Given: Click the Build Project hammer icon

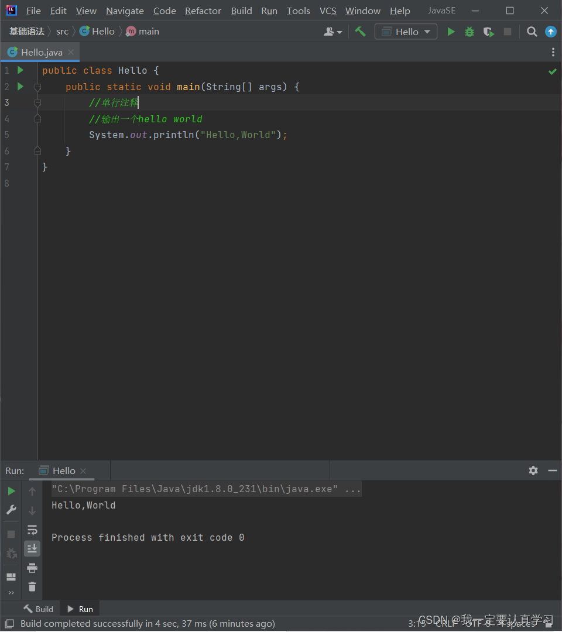Looking at the screenshot, I should pos(360,32).
